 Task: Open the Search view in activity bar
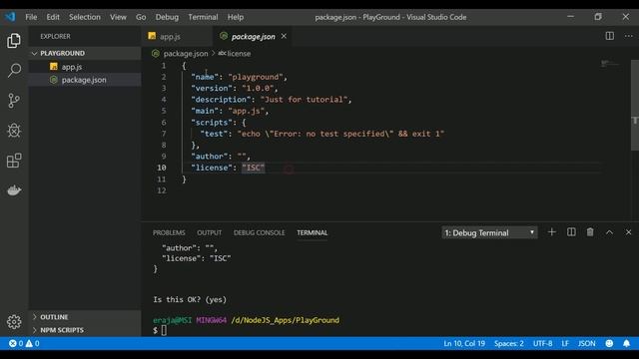point(14,70)
